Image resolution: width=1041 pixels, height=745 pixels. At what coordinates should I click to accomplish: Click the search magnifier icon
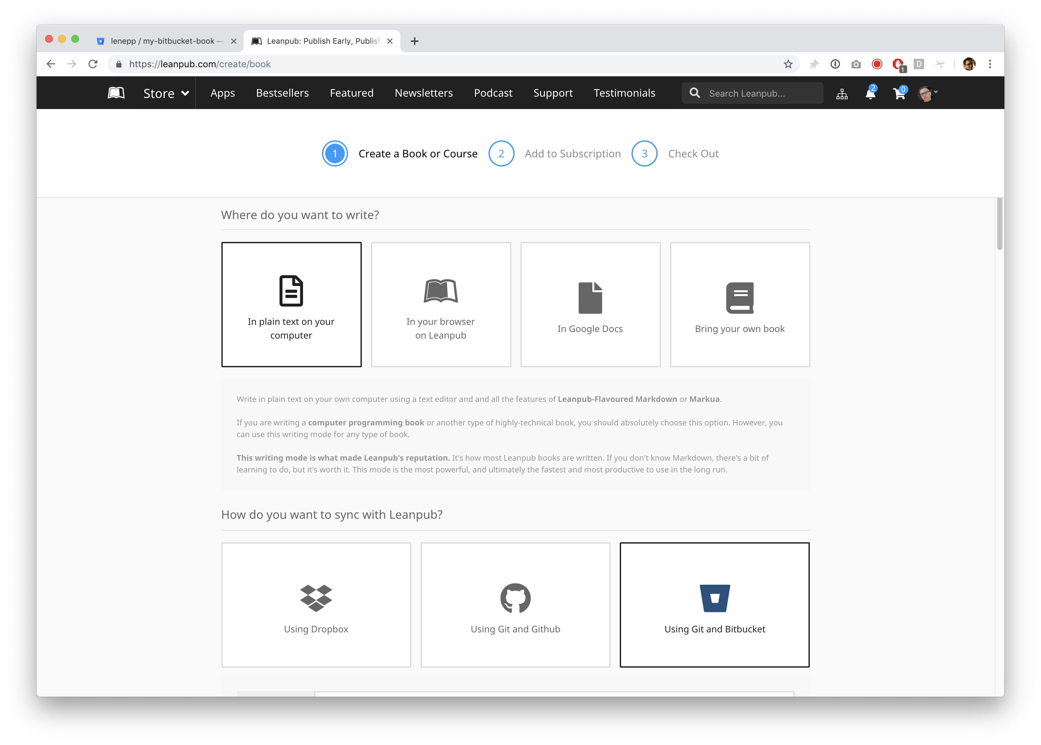[x=695, y=93]
